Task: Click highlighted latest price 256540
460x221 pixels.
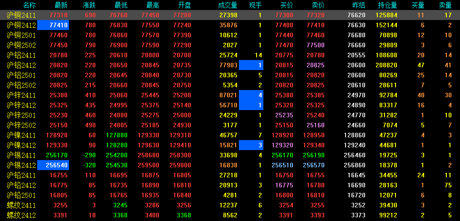Action: tap(53, 165)
